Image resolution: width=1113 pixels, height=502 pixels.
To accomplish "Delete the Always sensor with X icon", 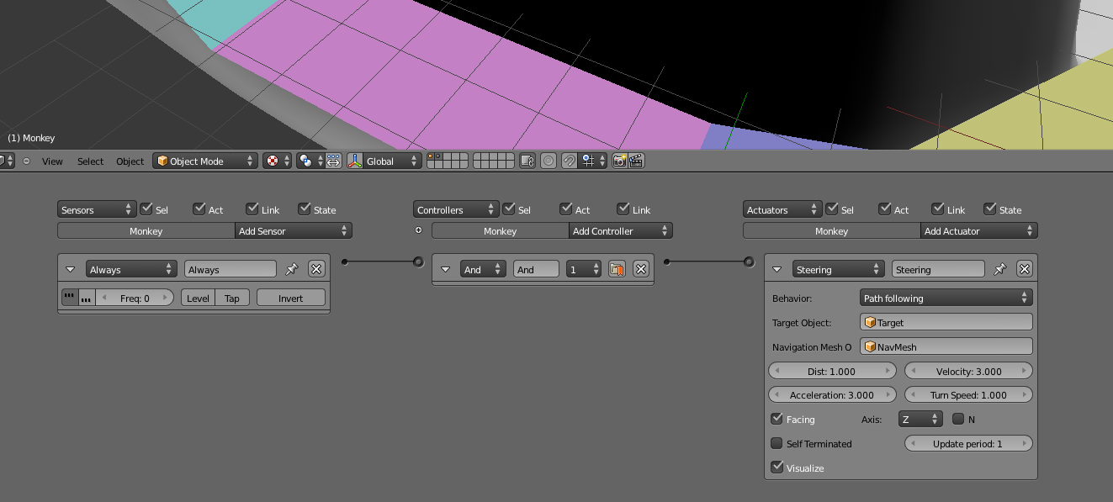I will coord(316,269).
